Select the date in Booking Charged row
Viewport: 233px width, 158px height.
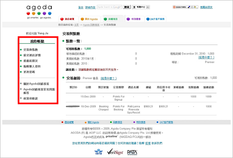(x=88, y=107)
